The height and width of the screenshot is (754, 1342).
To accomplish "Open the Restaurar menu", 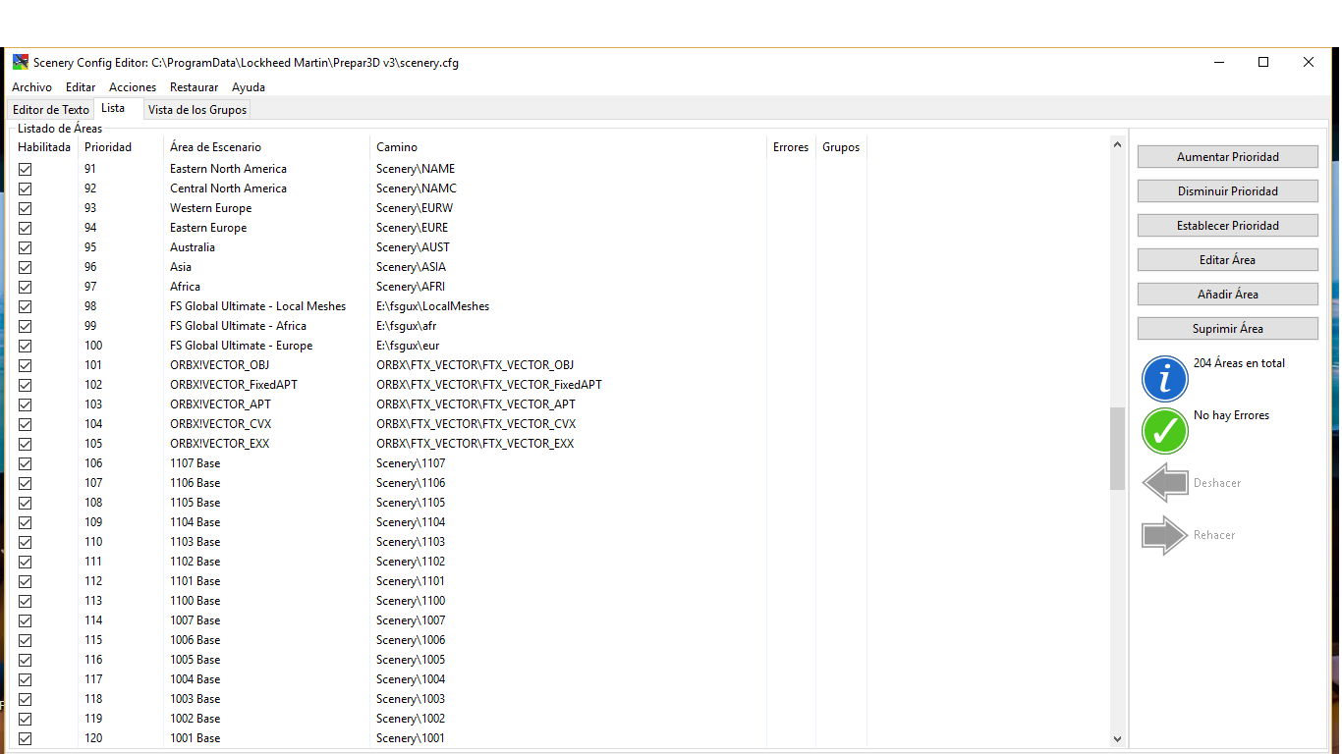I will 194,87.
